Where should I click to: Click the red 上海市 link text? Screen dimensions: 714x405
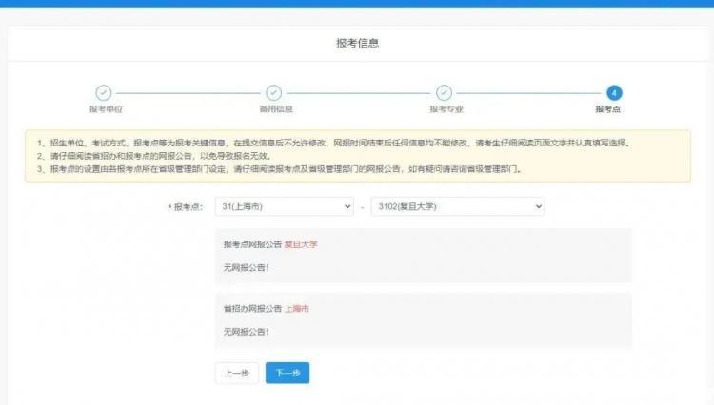[x=297, y=309]
